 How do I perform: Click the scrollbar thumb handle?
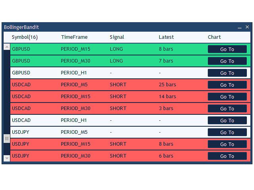7,138
